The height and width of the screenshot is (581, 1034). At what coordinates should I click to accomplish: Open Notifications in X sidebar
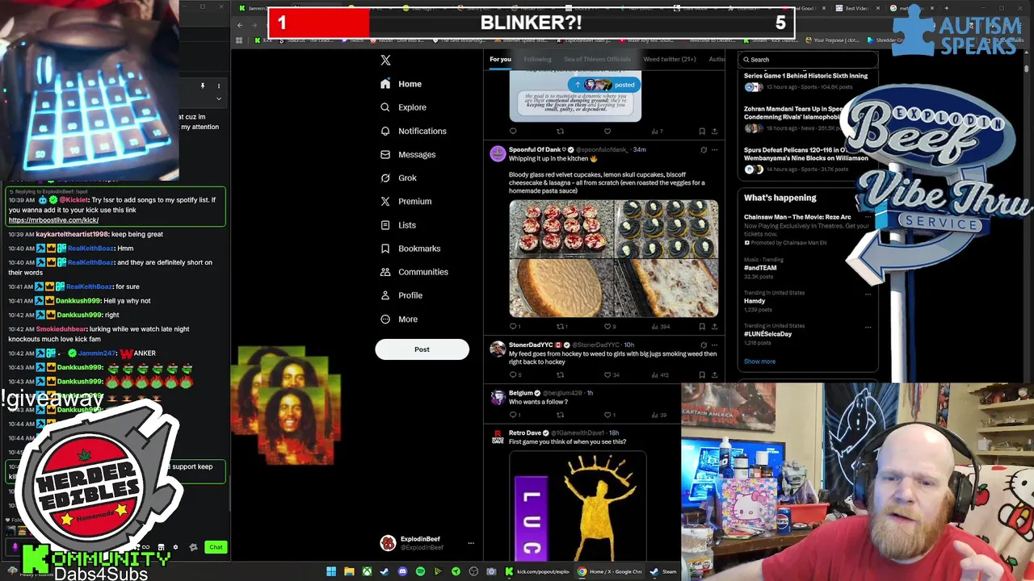413,131
